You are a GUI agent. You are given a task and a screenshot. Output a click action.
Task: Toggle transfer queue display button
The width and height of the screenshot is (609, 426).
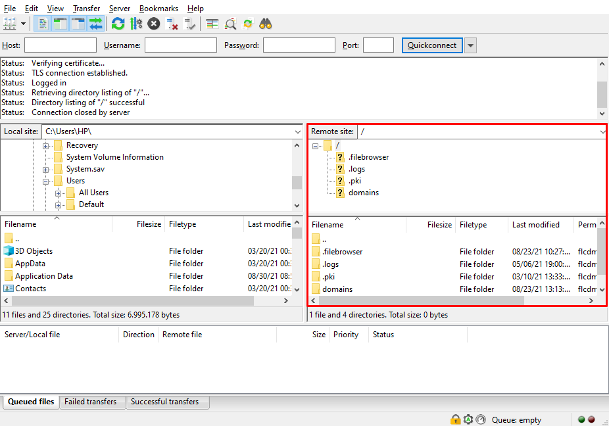point(96,24)
